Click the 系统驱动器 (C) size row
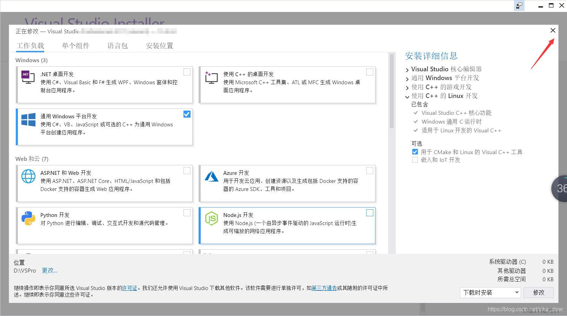Viewport: 567px width, 316px height. click(521, 262)
